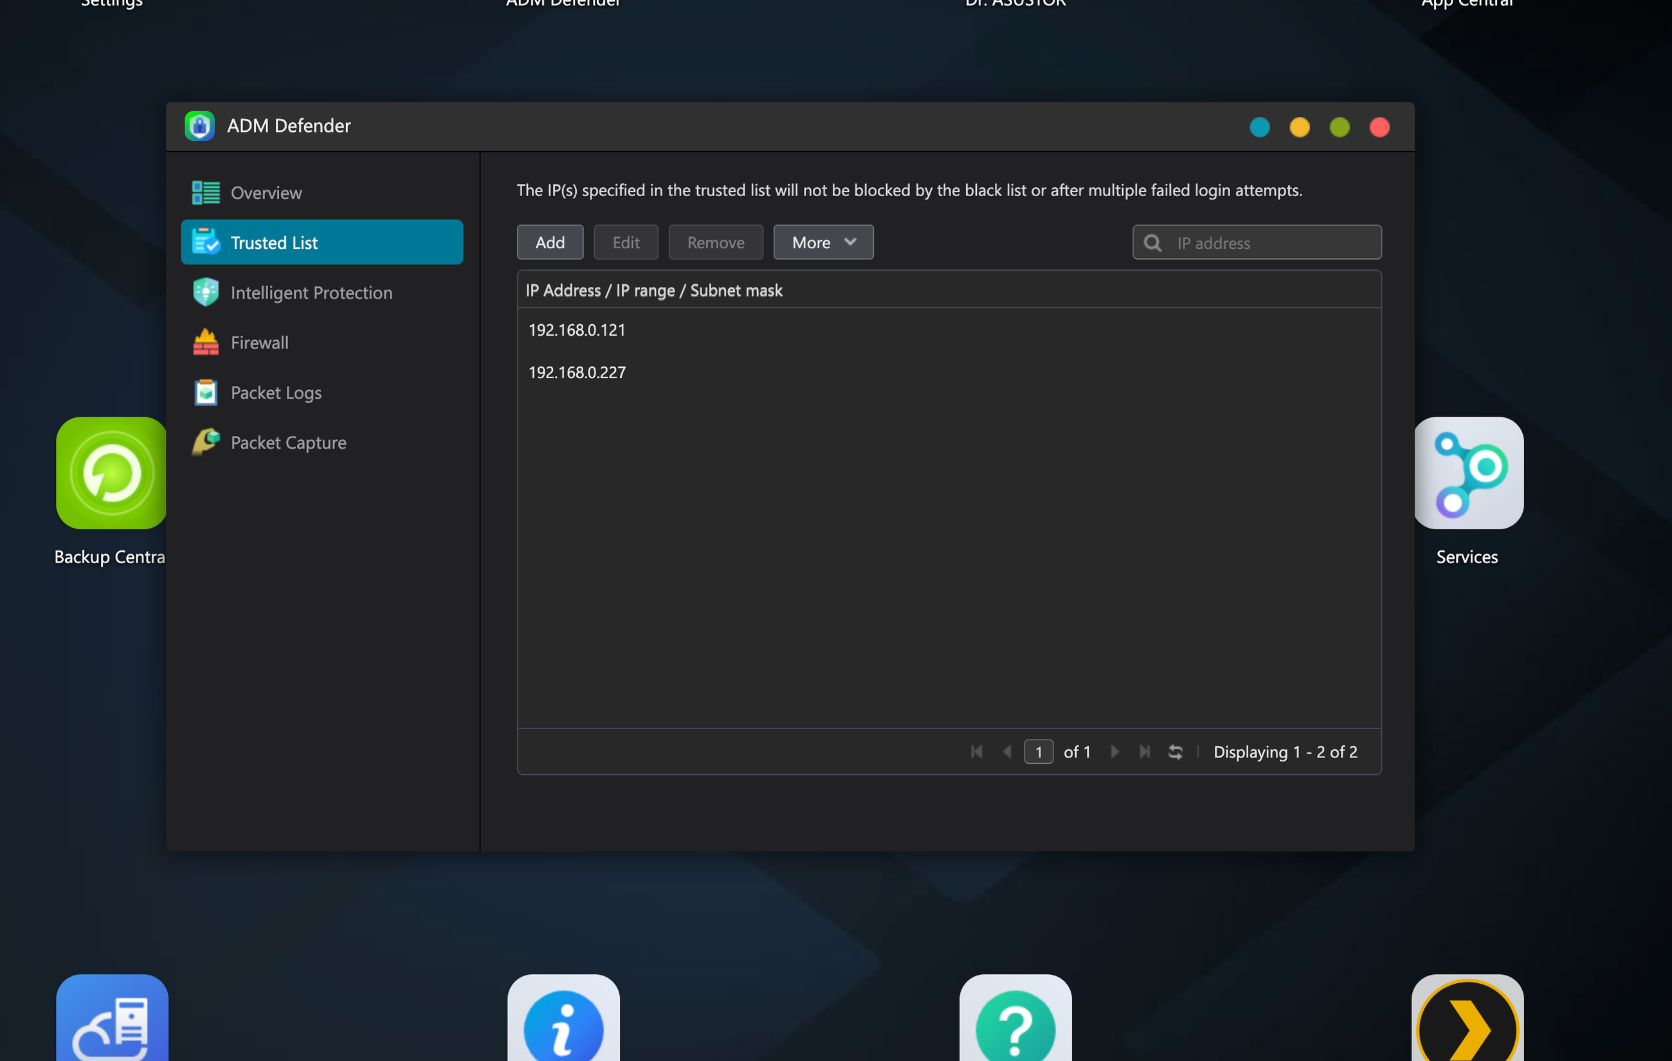Expand the More dropdown
The width and height of the screenshot is (1672, 1061).
[824, 242]
